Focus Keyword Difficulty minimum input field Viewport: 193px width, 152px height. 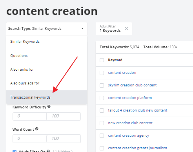pyautogui.click(x=29, y=116)
